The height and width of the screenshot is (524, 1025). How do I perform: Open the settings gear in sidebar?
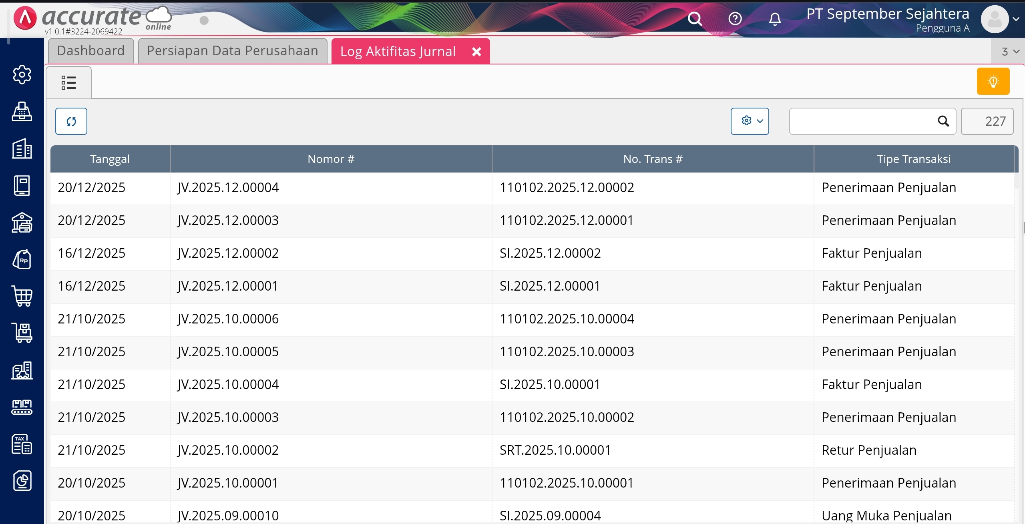(x=22, y=75)
